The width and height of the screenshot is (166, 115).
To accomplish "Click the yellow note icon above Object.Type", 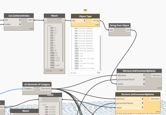I will tap(85, 10).
